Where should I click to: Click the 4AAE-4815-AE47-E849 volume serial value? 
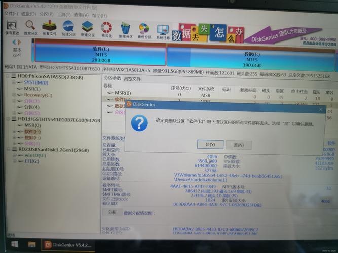tap(193, 186)
